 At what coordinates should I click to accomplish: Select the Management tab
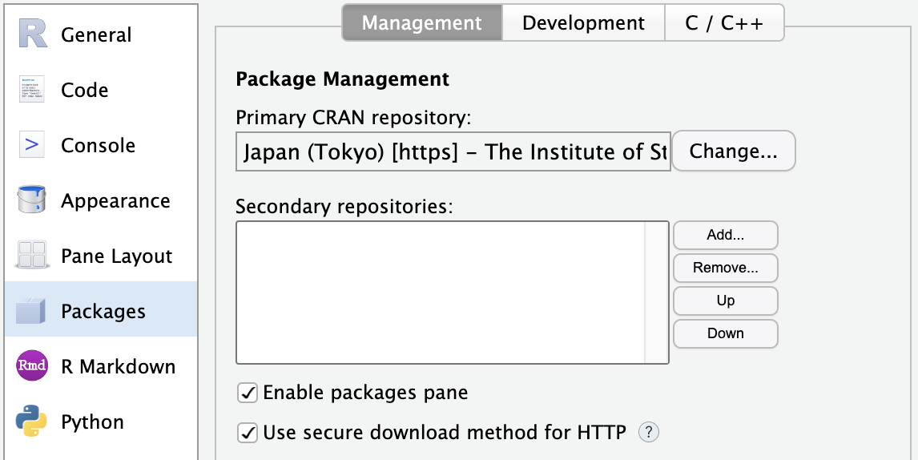point(422,23)
